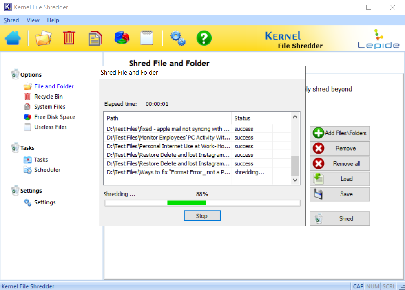Screen dimensions: 405x290
Task: Click the Path column header
Action: (x=167, y=118)
